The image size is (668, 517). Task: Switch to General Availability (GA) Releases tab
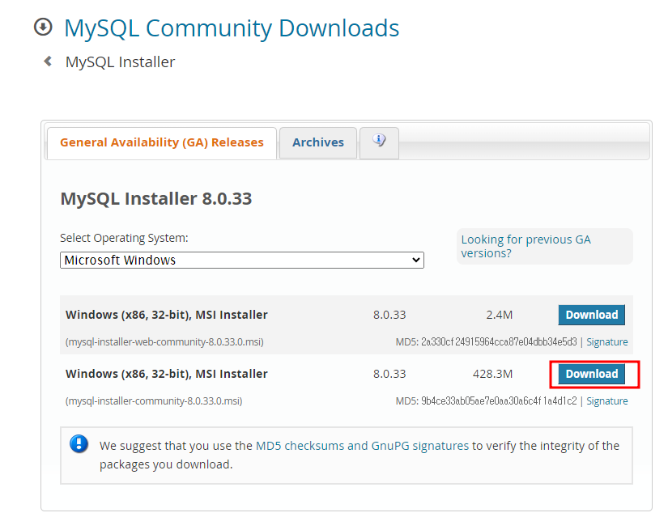[x=162, y=142]
